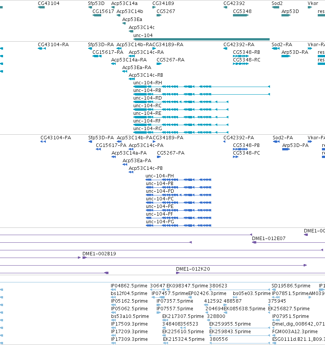Select the unc-104-PH protein label
Viewport: 325px width, 345px height.
160,176
